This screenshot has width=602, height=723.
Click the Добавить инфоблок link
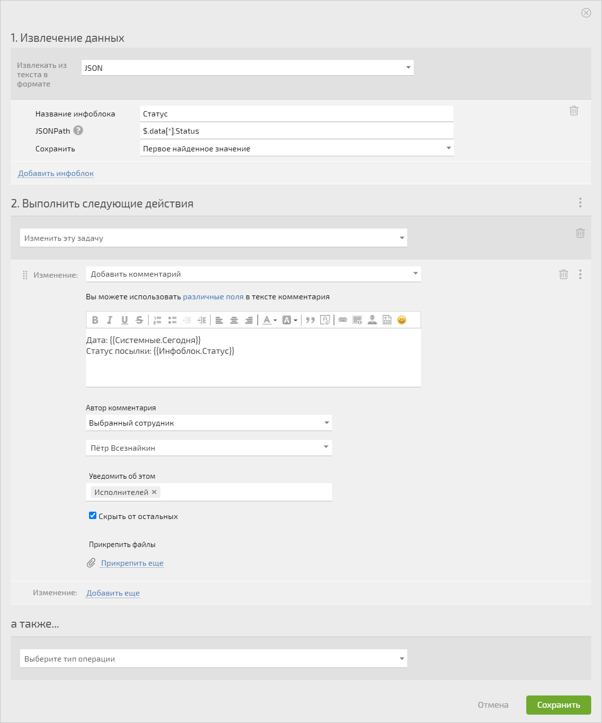56,173
